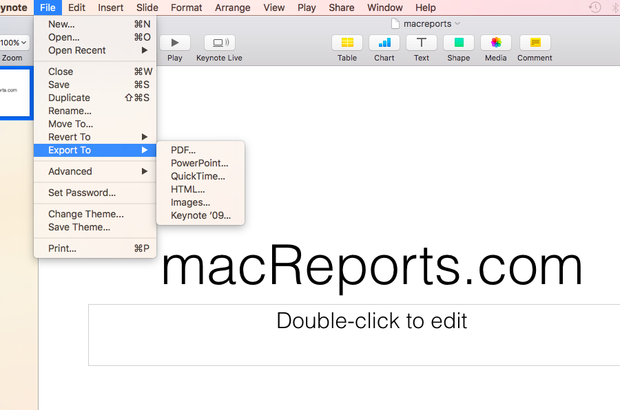
Task: Open the Slide menu
Action: (x=147, y=8)
